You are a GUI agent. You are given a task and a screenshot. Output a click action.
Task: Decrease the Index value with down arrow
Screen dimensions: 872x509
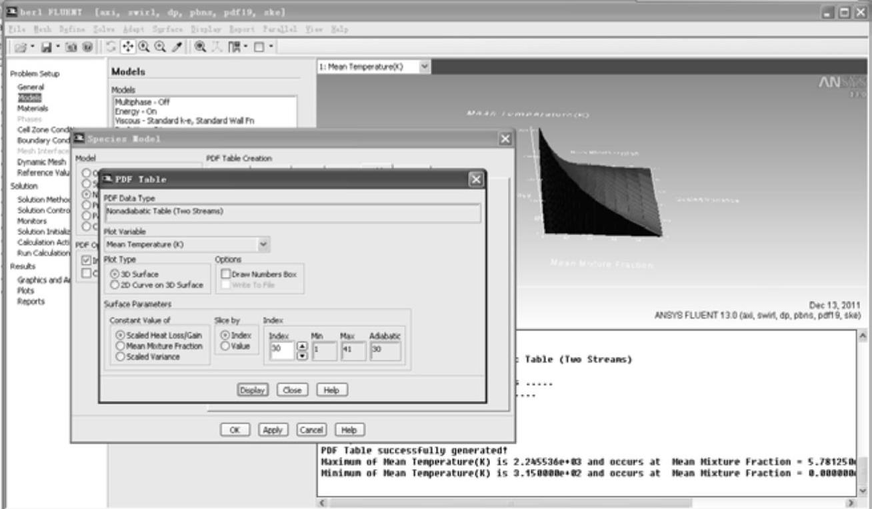tap(302, 355)
